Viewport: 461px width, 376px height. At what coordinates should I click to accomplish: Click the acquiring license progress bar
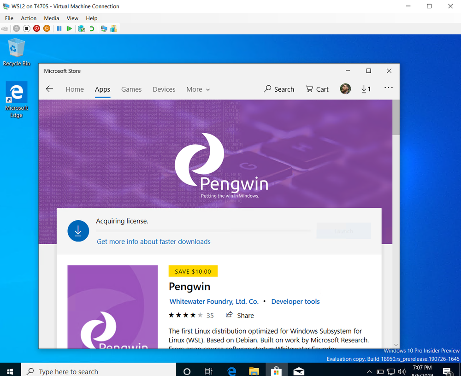tap(203, 231)
